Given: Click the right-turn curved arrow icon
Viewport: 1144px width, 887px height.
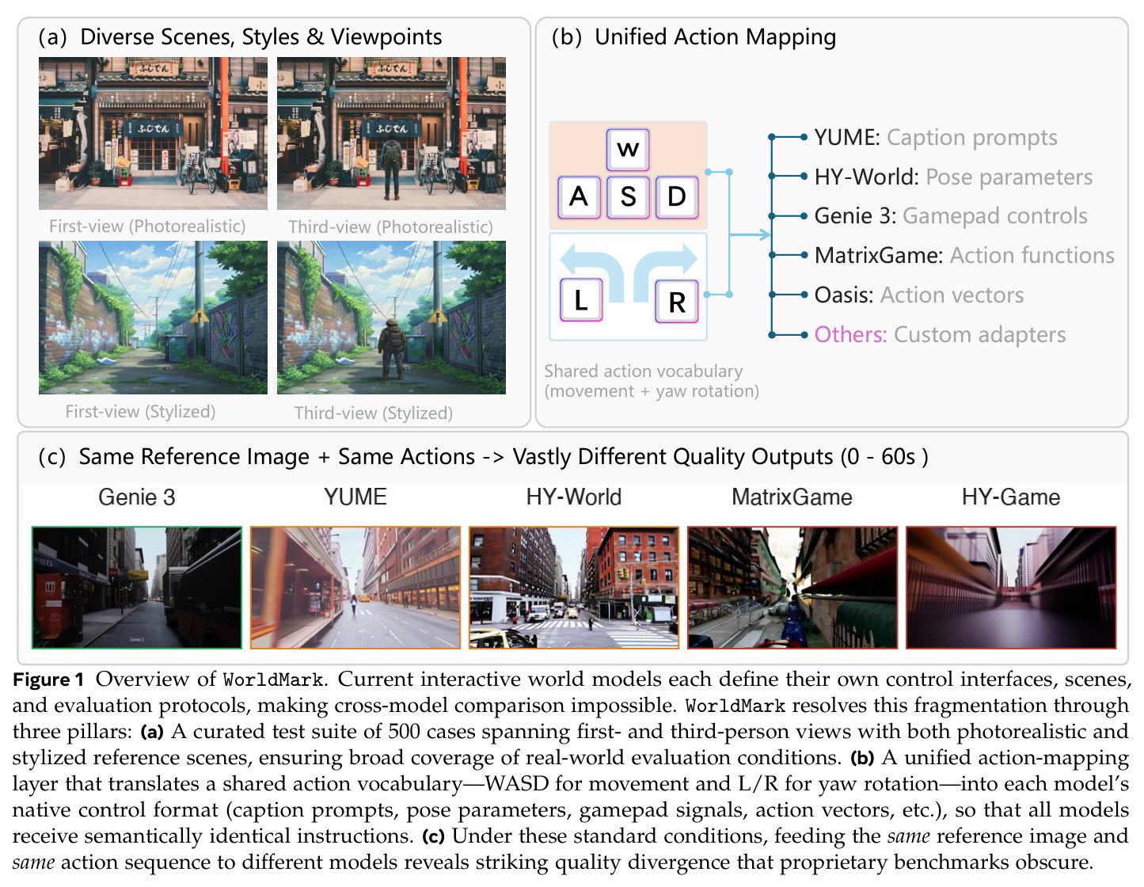Looking at the screenshot, I should click(x=665, y=269).
